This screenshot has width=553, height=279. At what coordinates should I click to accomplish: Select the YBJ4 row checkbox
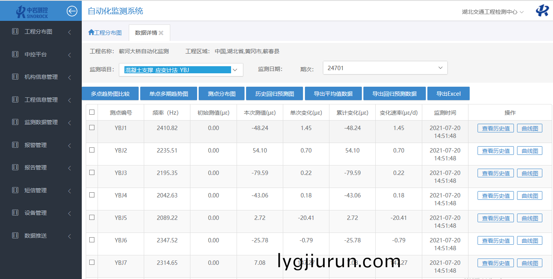pyautogui.click(x=92, y=195)
